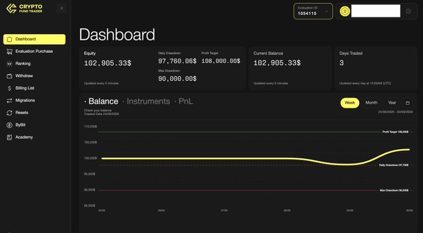Screen dimensions: 423x233
Task: Open the Academy page
Action: point(24,137)
